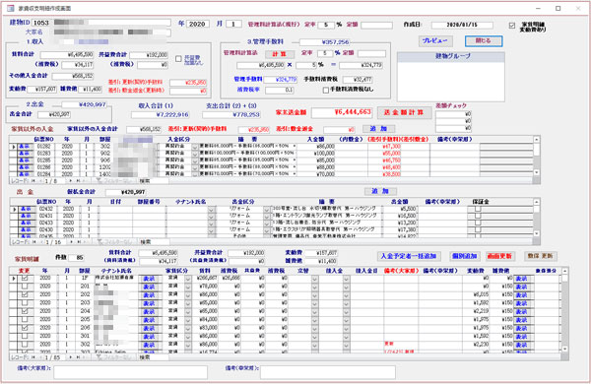
Task: Open 振込金 dropdown for room 202
Action: click(346, 295)
